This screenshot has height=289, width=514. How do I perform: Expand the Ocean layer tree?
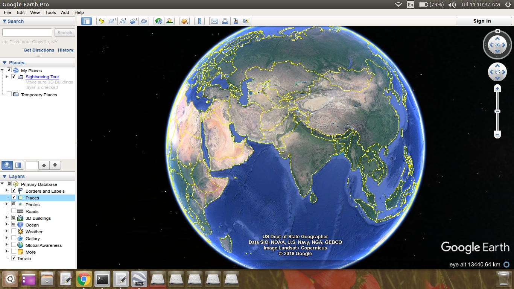point(6,225)
